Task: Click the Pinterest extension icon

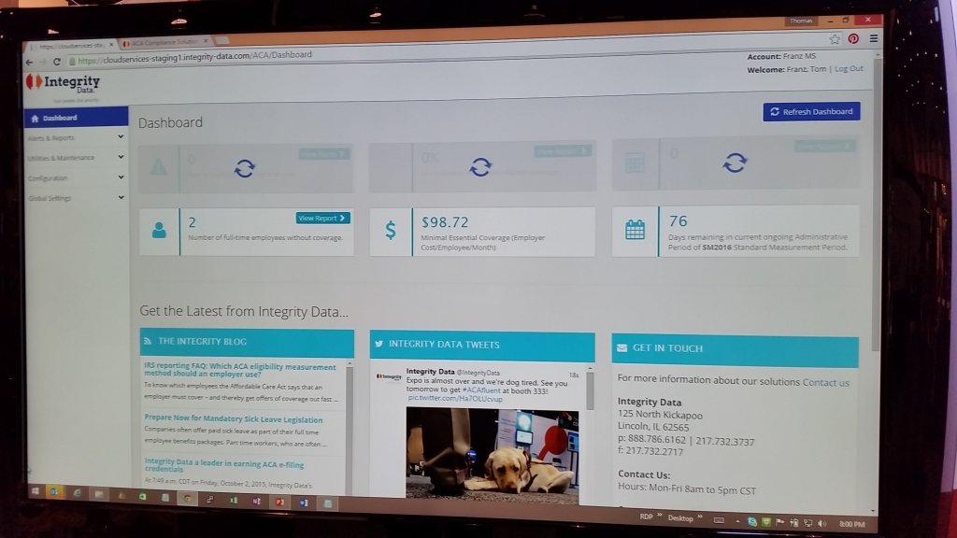Action: [853, 39]
